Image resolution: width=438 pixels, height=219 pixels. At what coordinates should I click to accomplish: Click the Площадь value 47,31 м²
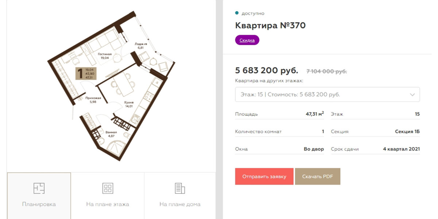coord(315,114)
